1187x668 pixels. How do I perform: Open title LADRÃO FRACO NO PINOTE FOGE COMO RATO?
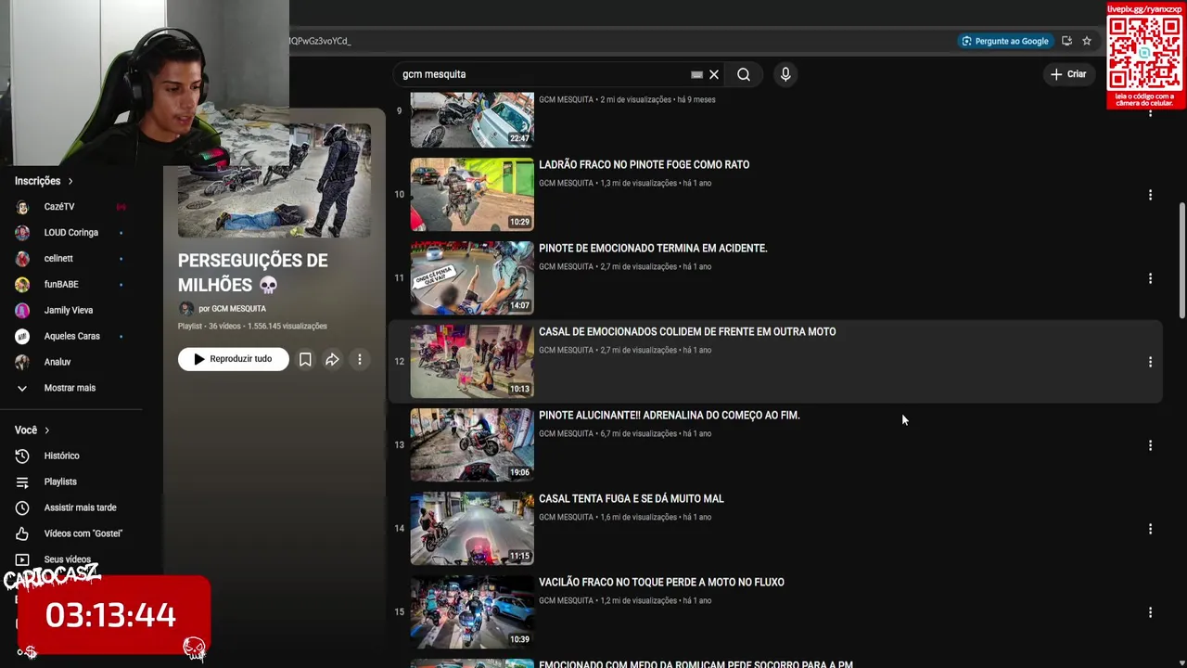(644, 164)
